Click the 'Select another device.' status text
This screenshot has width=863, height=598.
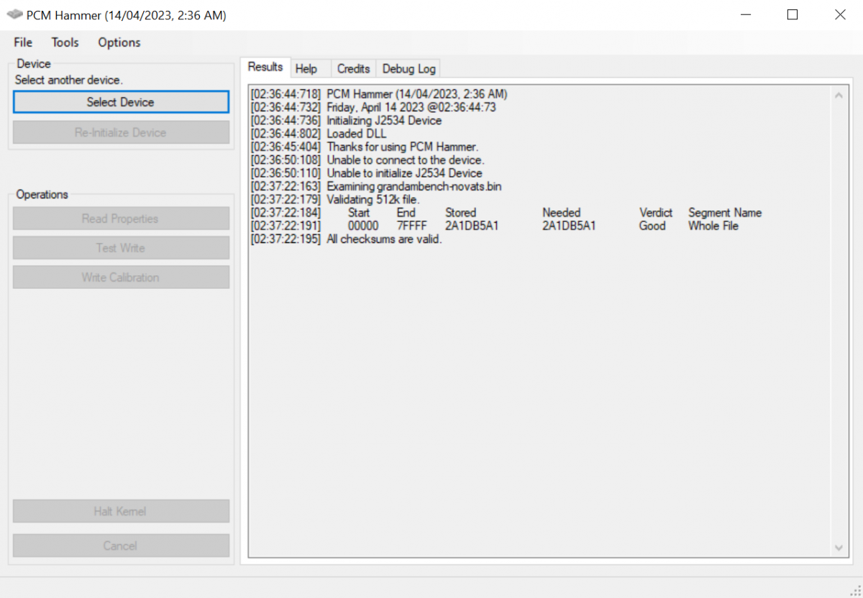(69, 80)
